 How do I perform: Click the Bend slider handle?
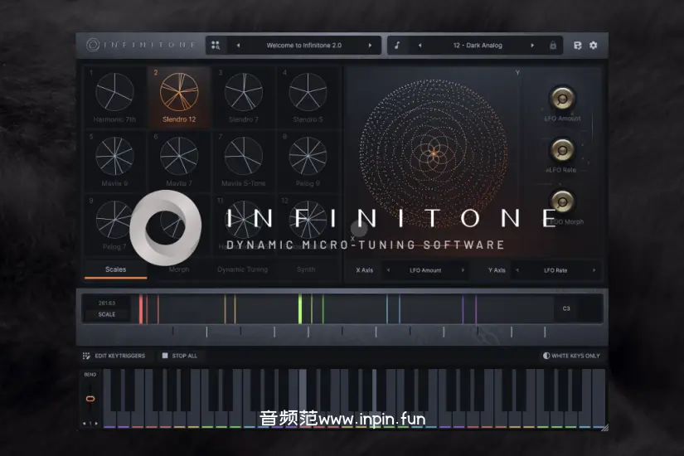point(90,399)
